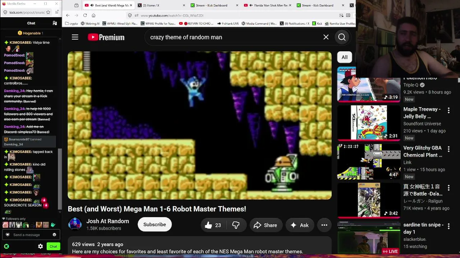The image size is (460, 258).
Task: Open options for Maple Treeway video
Action: pos(448,110)
